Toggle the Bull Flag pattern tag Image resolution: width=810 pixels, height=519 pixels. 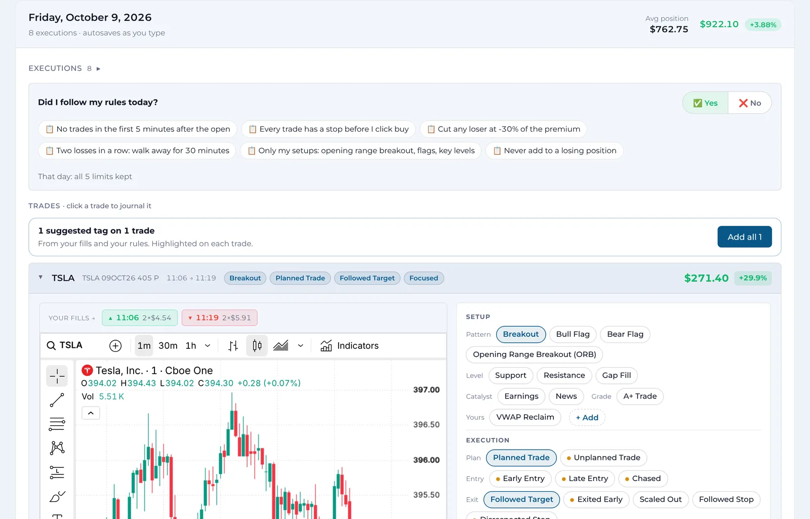[x=573, y=334]
